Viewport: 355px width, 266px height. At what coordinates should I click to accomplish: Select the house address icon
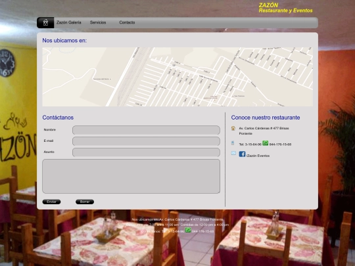(233, 128)
